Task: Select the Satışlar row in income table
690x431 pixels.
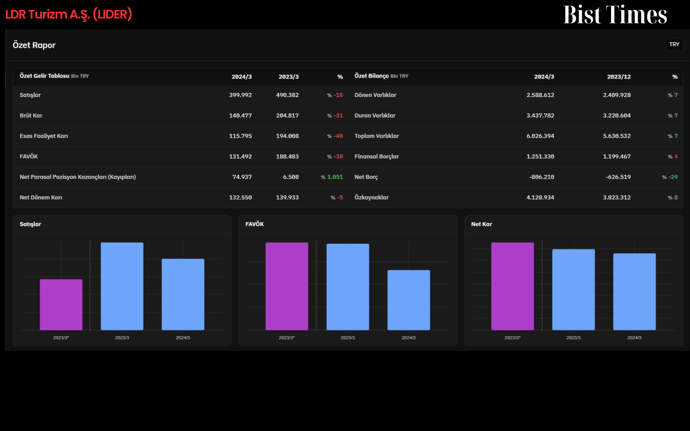Action: coord(181,95)
